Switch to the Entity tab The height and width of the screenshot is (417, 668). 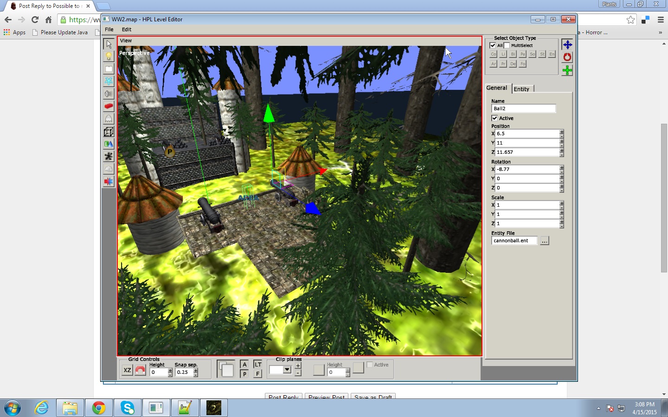521,89
